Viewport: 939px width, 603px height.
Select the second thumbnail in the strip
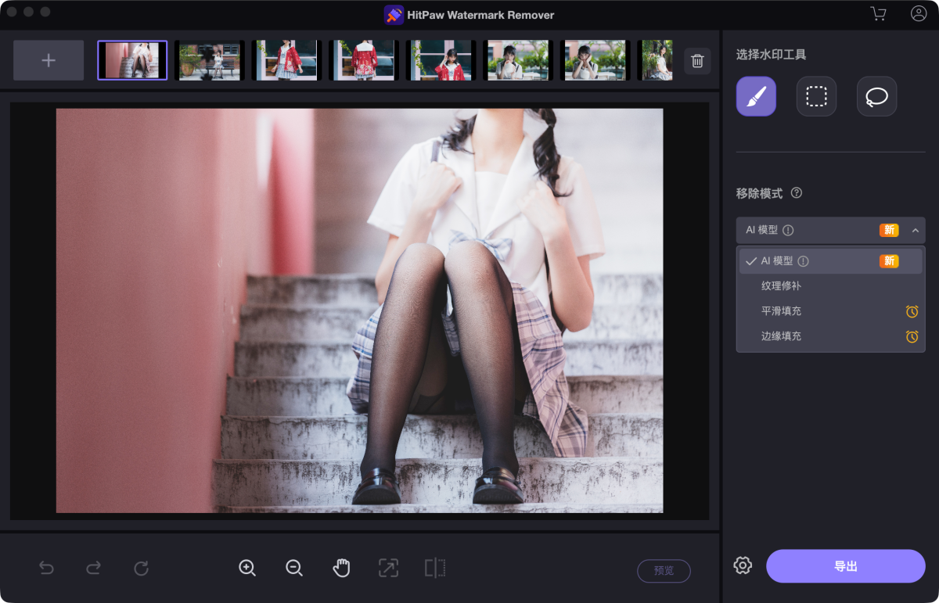(x=209, y=60)
